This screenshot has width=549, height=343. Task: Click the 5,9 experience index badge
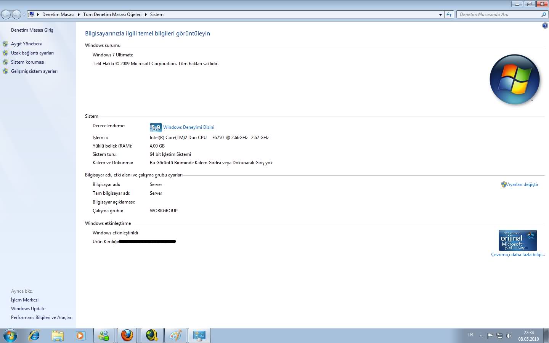(156, 127)
